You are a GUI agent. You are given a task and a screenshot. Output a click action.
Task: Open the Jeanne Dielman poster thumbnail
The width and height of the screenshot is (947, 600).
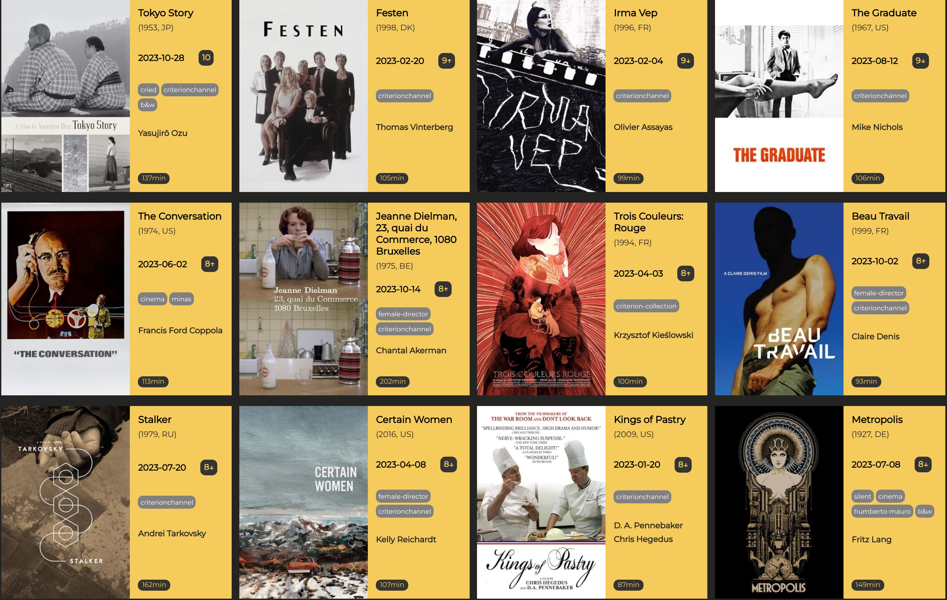pyautogui.click(x=303, y=299)
